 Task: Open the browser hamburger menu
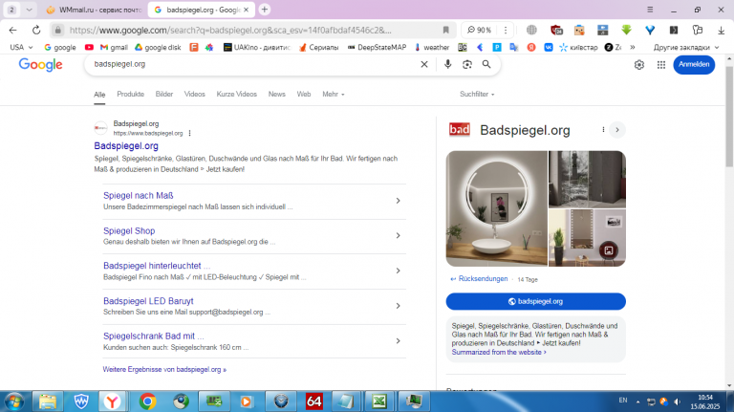coord(650,10)
